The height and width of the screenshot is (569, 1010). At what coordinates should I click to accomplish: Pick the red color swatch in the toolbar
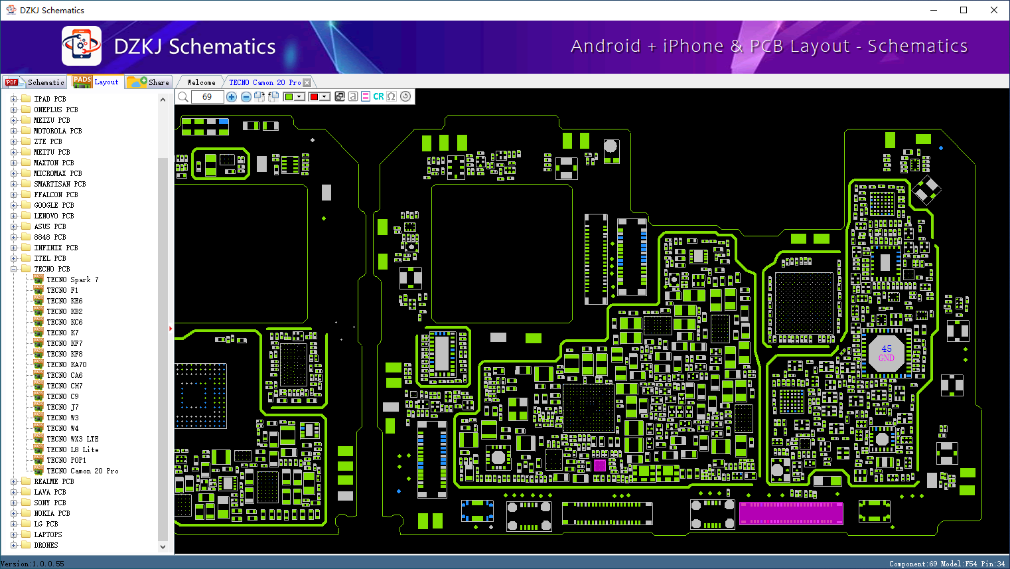pyautogui.click(x=314, y=97)
